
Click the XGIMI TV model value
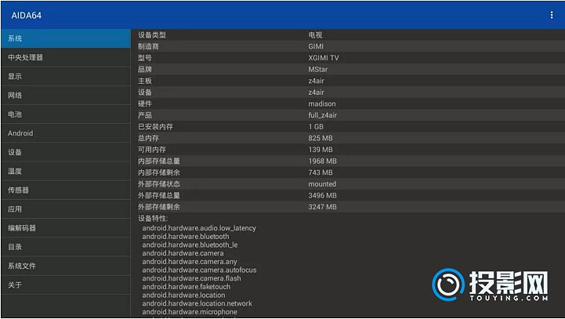[x=324, y=58]
